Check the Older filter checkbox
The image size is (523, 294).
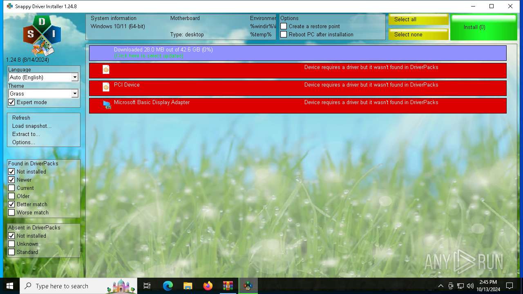pyautogui.click(x=11, y=196)
